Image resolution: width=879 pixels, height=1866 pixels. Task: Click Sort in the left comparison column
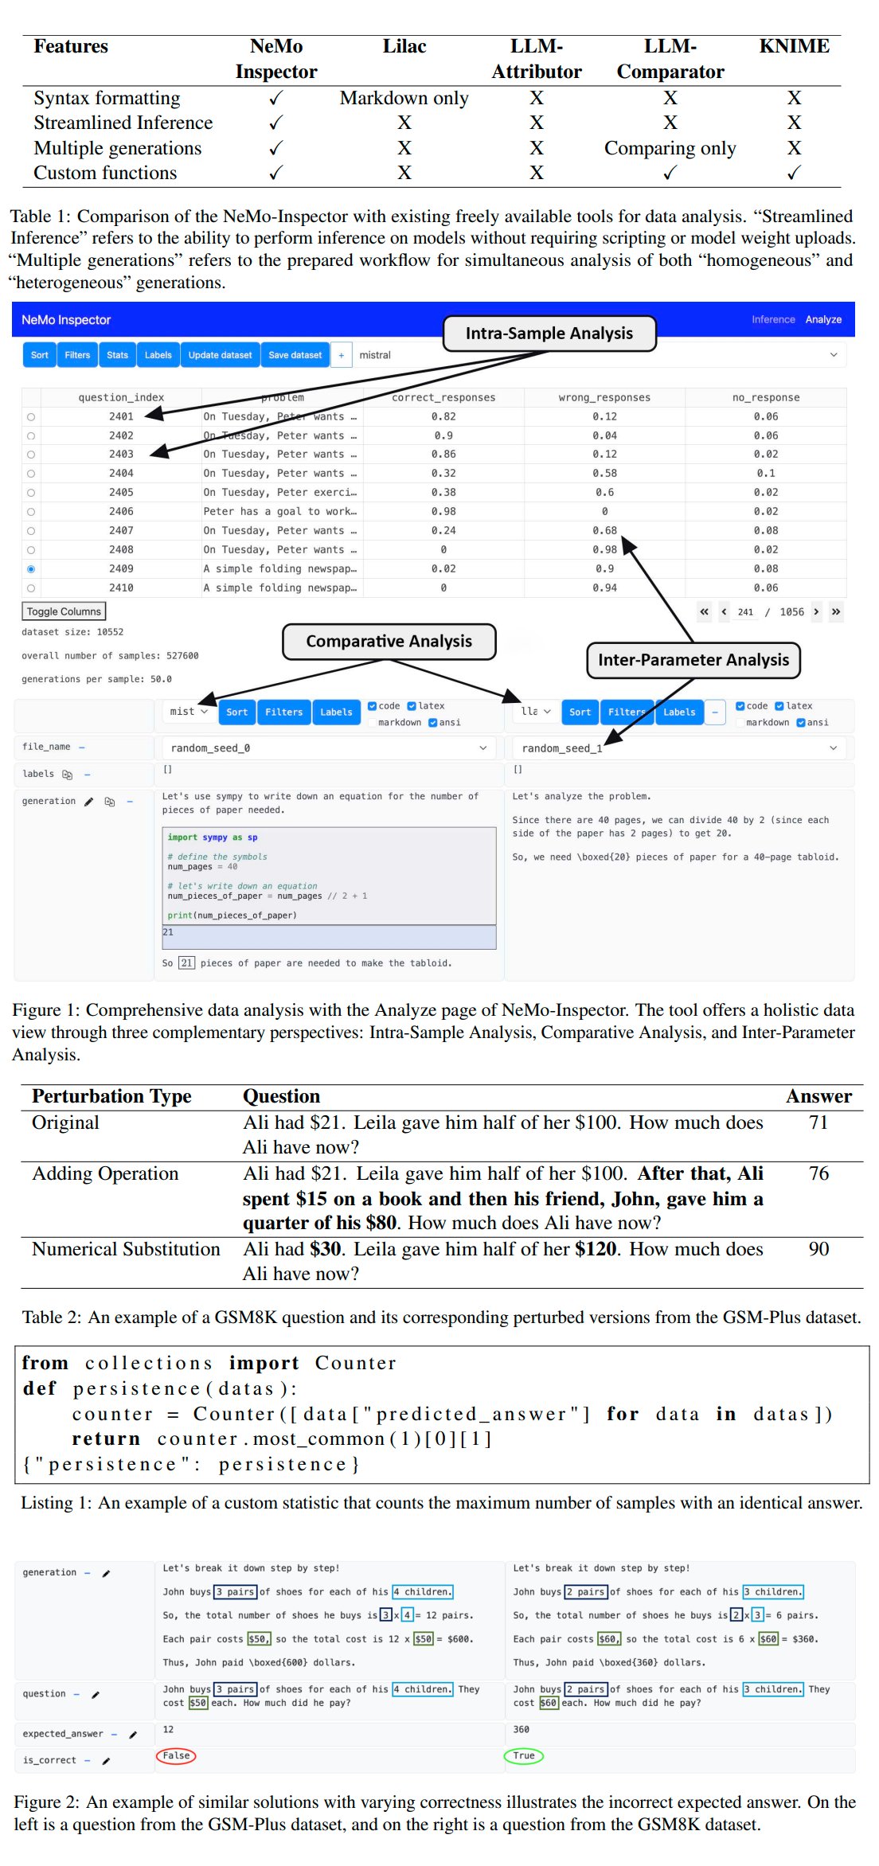click(x=236, y=712)
